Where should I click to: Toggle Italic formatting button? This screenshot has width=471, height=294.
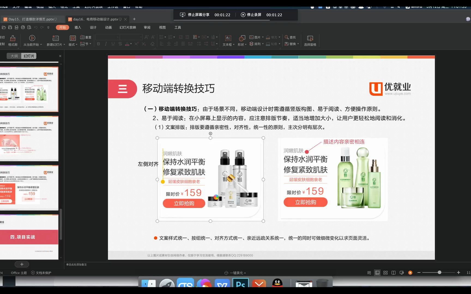click(x=106, y=44)
